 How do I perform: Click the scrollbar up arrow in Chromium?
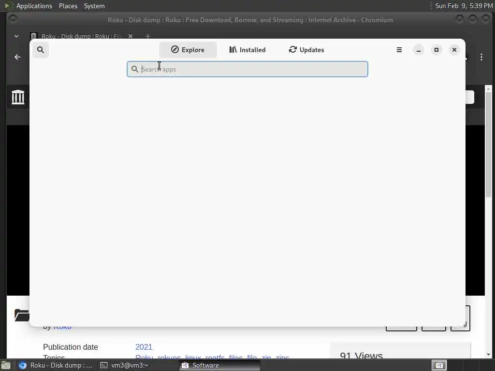pyautogui.click(x=488, y=89)
